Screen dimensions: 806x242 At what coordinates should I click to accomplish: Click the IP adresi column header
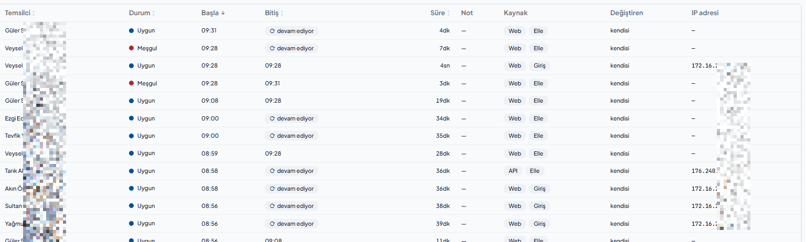pos(705,13)
